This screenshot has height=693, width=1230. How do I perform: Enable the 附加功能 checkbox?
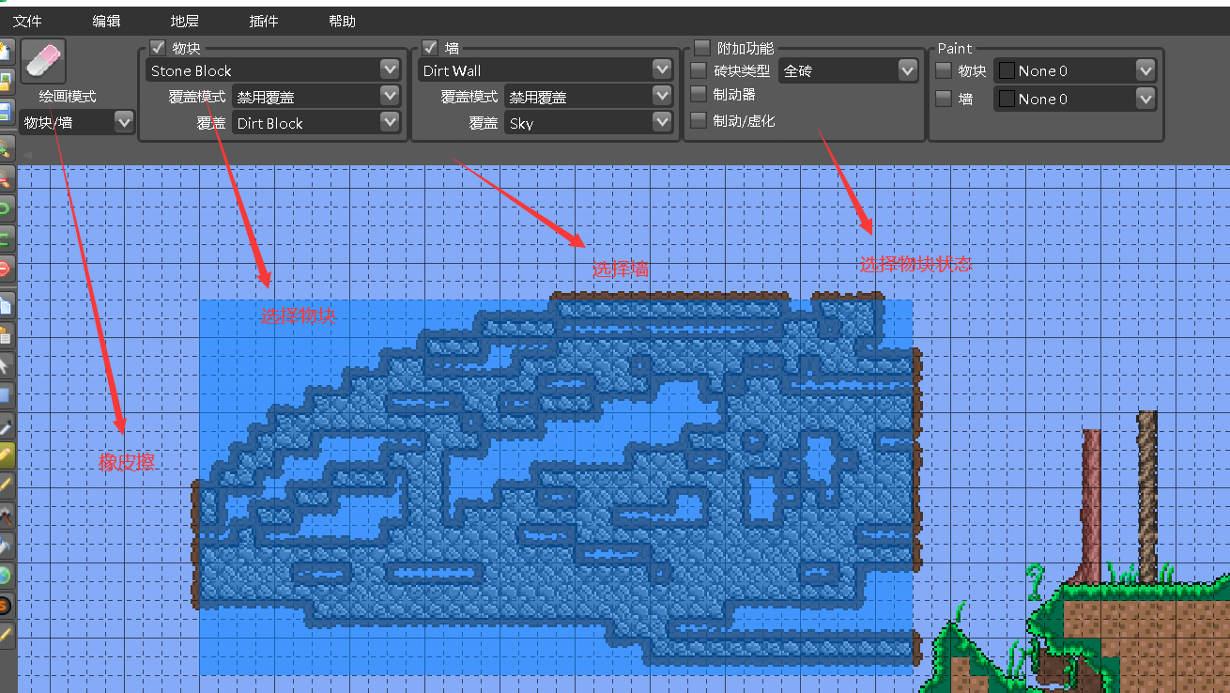701,48
